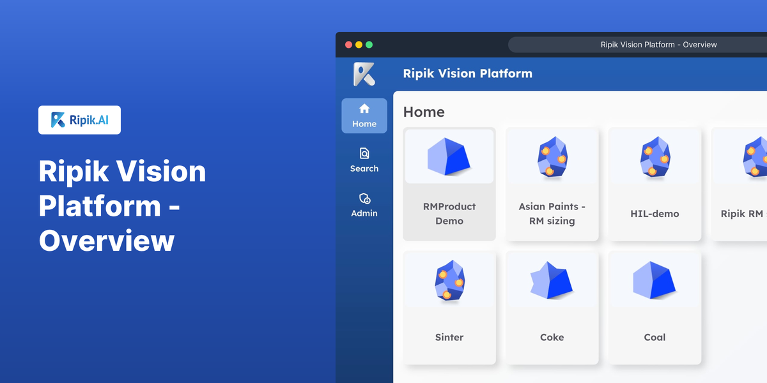Click the Ripik logo in sidebar
This screenshot has height=383, width=767.
click(x=364, y=74)
